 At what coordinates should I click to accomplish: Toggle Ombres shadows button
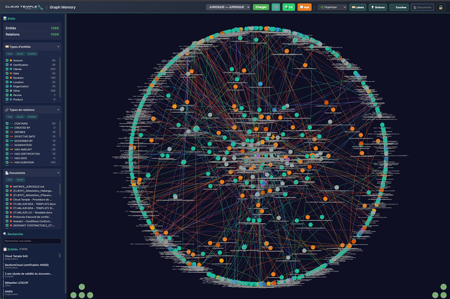[x=378, y=7]
